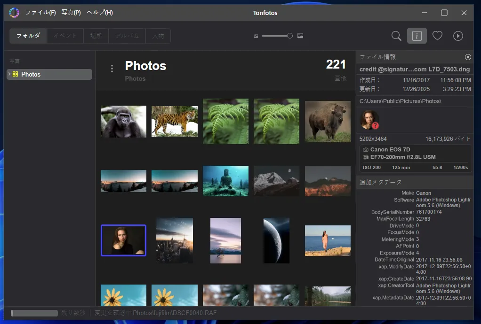Click the large thumbnail size icon
Screen dimensions: 481x324
click(x=300, y=36)
